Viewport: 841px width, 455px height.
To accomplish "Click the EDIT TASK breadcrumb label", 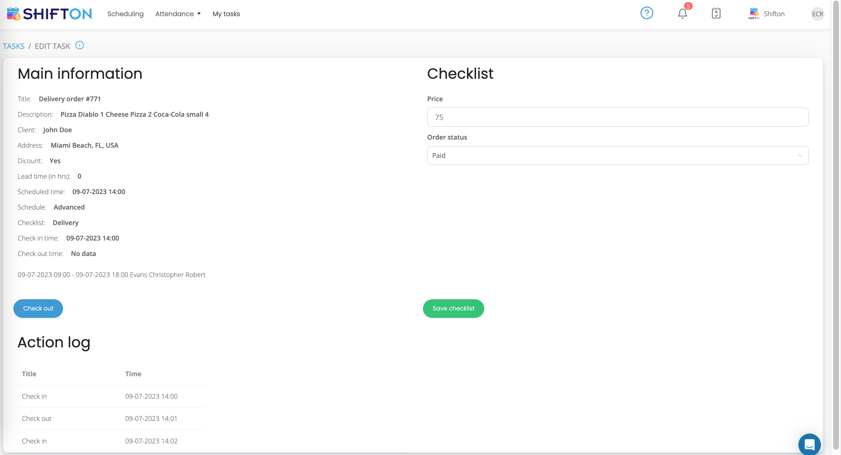I will click(52, 46).
